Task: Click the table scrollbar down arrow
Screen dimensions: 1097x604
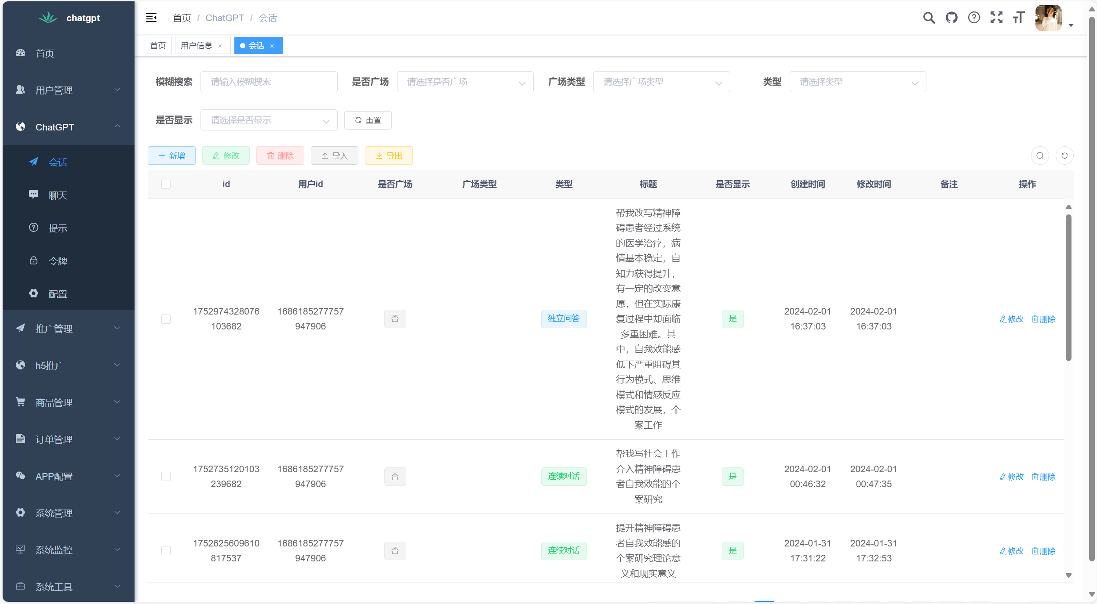Action: coord(1068,575)
